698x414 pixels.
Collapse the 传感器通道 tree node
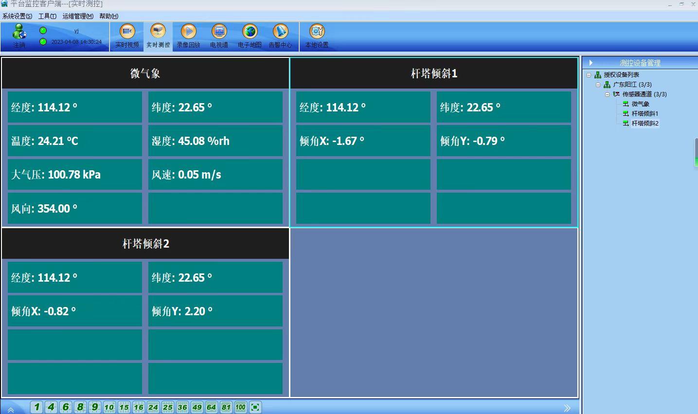(608, 94)
